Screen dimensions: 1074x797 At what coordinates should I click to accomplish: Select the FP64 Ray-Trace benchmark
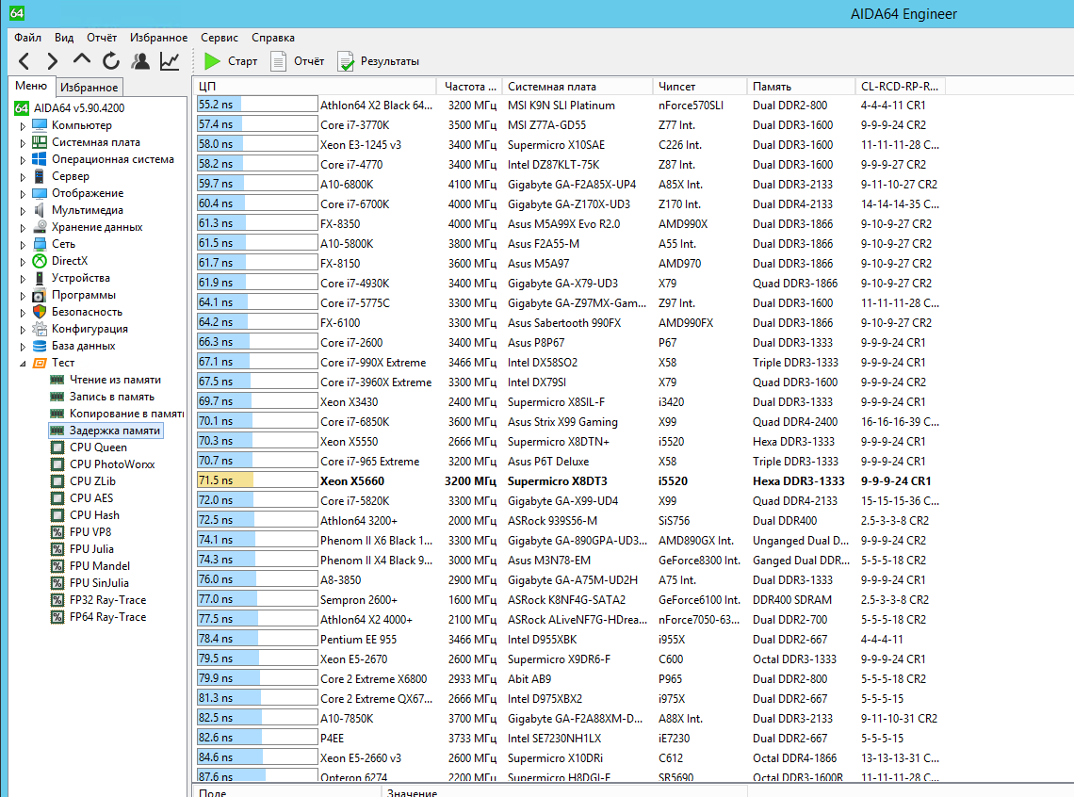pyautogui.click(x=107, y=617)
